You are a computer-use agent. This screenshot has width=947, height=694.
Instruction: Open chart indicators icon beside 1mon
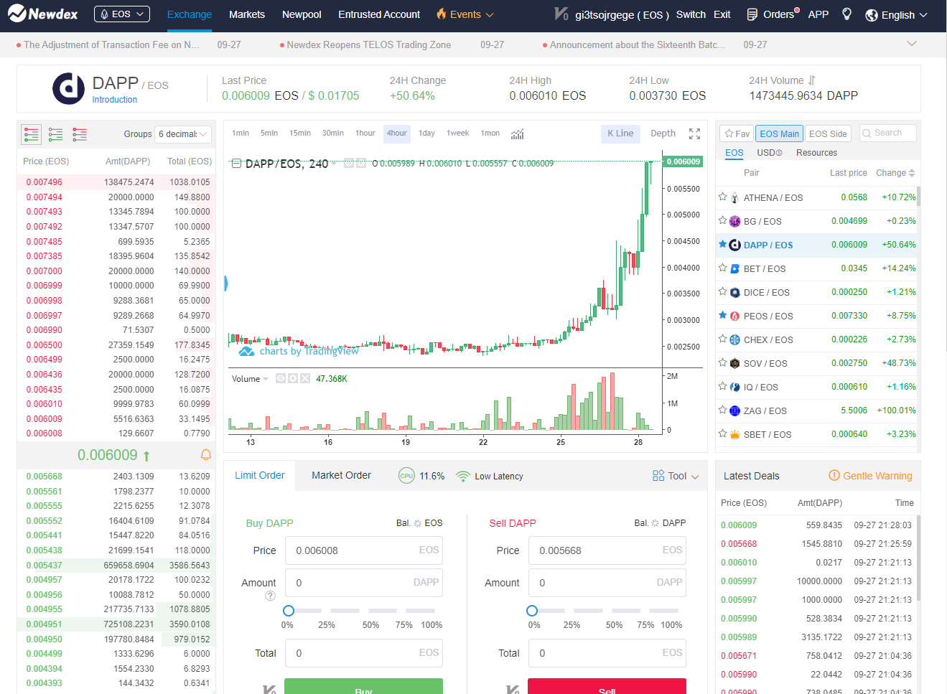pyautogui.click(x=518, y=133)
